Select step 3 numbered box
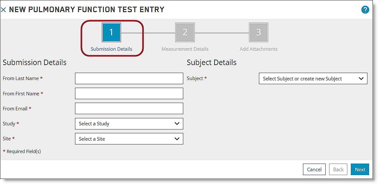378x184 pixels. pyautogui.click(x=258, y=32)
